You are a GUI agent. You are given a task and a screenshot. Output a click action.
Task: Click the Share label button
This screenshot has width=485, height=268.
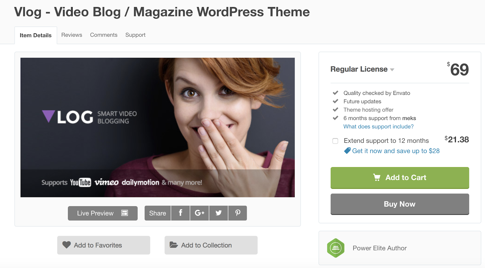(x=158, y=213)
